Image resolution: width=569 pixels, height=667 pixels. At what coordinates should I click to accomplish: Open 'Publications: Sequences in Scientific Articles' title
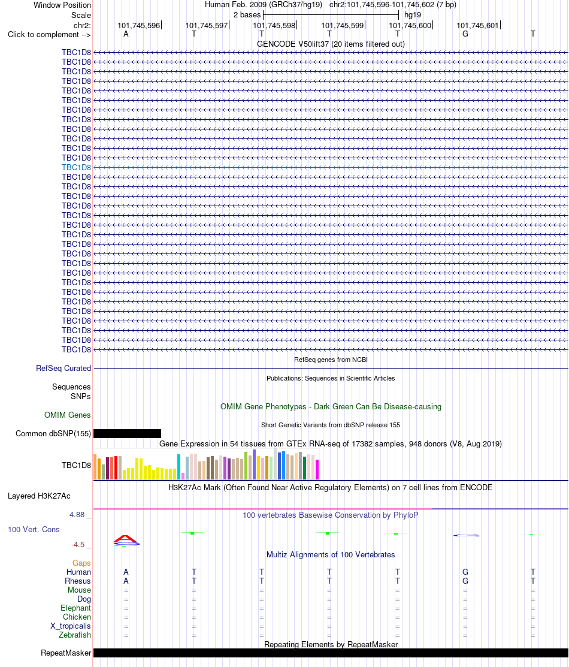point(331,379)
